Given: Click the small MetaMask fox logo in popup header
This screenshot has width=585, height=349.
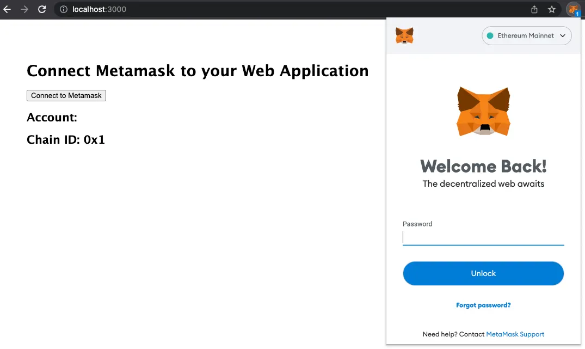Looking at the screenshot, I should pos(404,36).
